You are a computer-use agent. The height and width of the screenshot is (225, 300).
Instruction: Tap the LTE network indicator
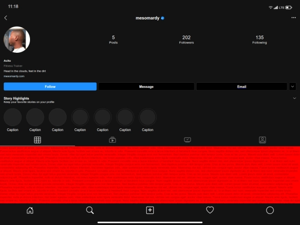click(x=282, y=8)
